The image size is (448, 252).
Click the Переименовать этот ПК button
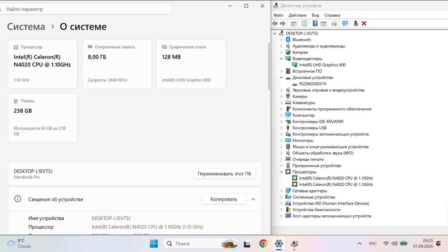(x=224, y=174)
